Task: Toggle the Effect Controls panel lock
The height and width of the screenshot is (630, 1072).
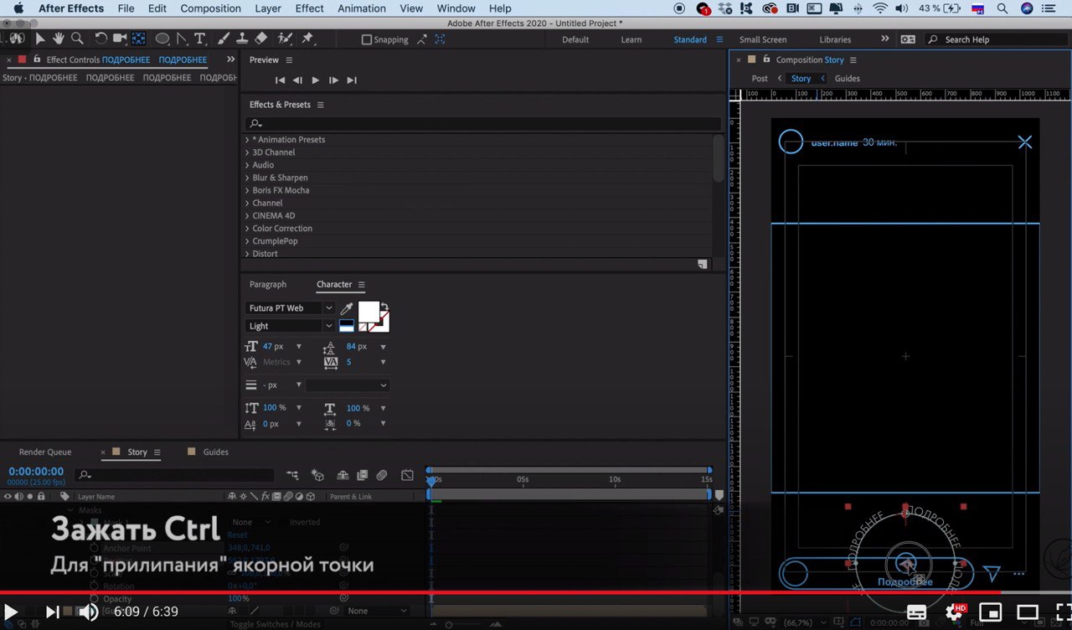Action: [x=37, y=59]
